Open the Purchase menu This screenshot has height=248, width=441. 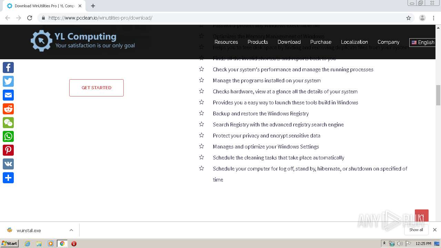click(x=321, y=42)
